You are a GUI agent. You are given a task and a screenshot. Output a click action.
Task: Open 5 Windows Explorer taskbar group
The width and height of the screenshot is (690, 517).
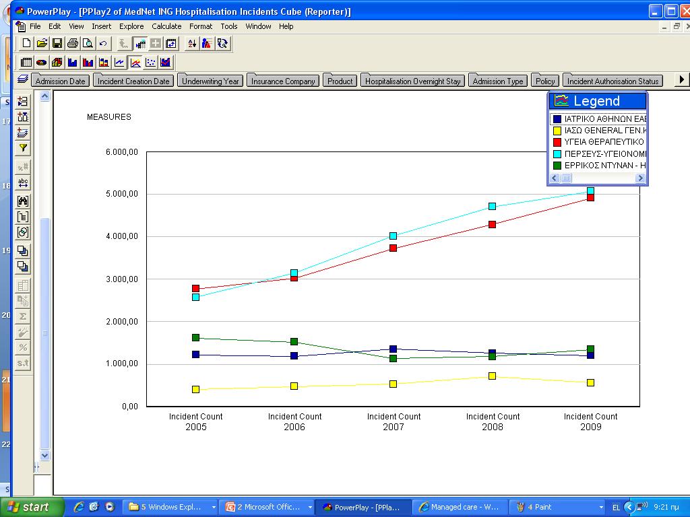tap(170, 507)
